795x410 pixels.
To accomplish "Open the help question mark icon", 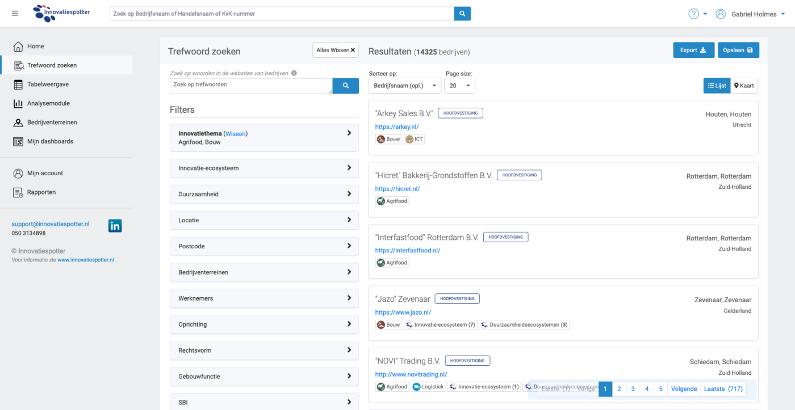I will [693, 14].
